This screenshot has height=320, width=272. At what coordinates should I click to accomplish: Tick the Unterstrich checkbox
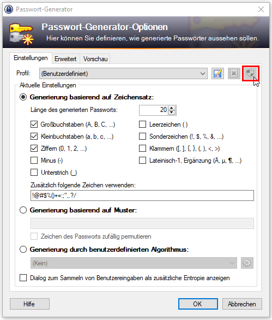click(x=34, y=173)
